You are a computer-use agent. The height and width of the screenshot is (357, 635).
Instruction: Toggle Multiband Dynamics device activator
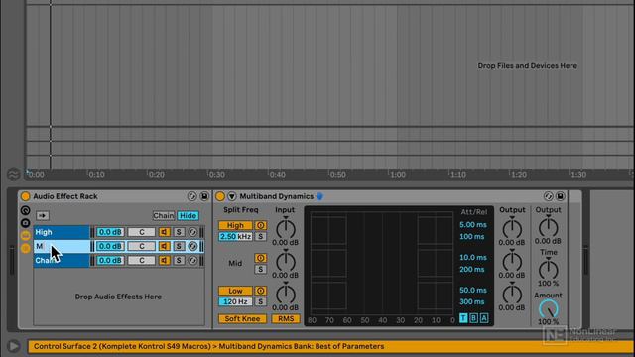pos(220,196)
